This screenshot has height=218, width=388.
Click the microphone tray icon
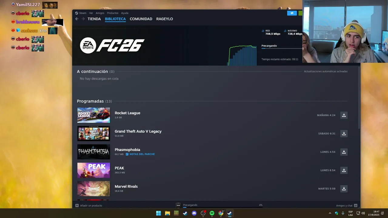(343, 213)
